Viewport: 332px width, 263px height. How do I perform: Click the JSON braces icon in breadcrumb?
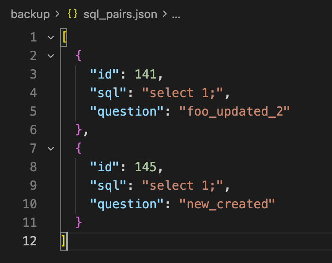coord(73,14)
